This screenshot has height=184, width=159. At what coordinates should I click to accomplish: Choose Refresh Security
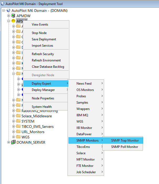coord(46,54)
